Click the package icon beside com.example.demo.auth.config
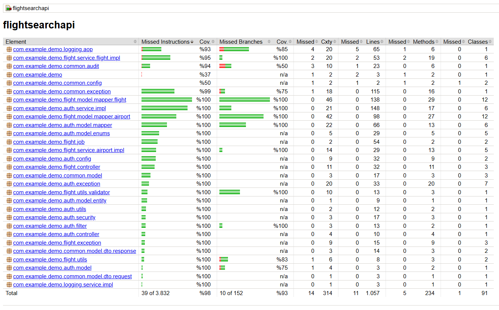 pos(9,159)
